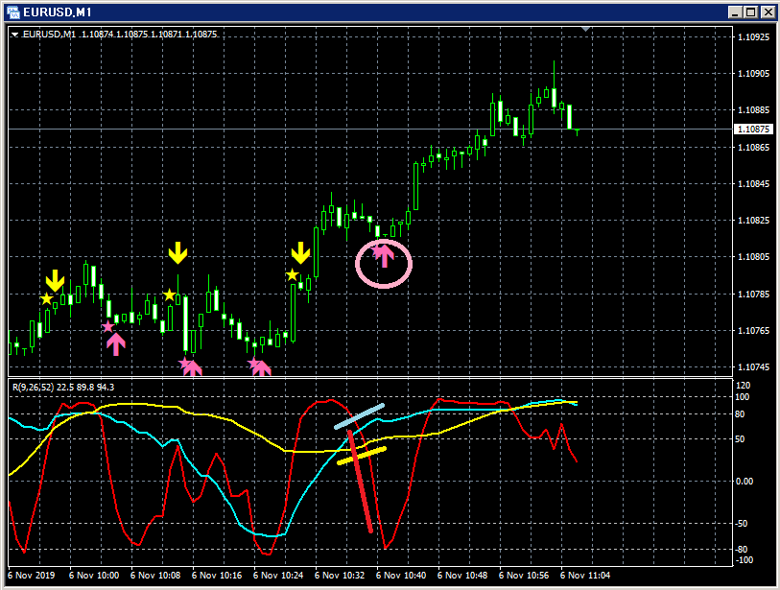Screen dimensions: 780x590
Task: Click the 6 Nov 2019 date label
Action: [32, 576]
